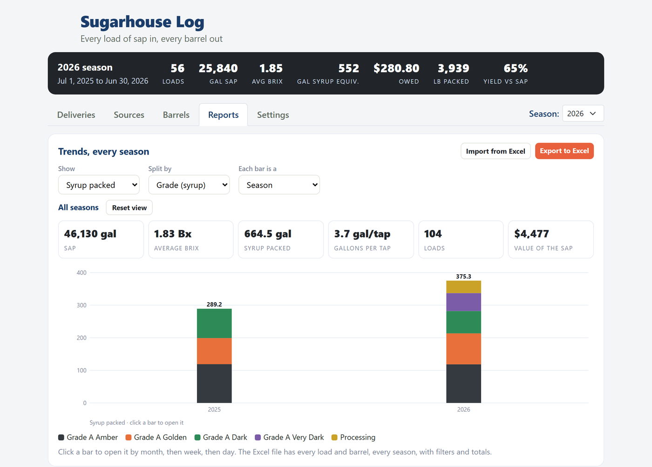Click the '1.83 Bx' average brix card

tap(191, 239)
